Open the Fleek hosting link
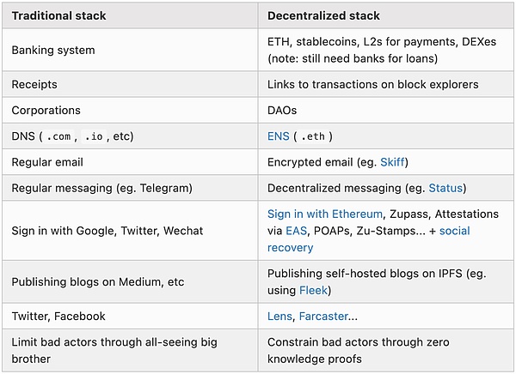Image resolution: width=516 pixels, height=374 pixels. tap(314, 291)
